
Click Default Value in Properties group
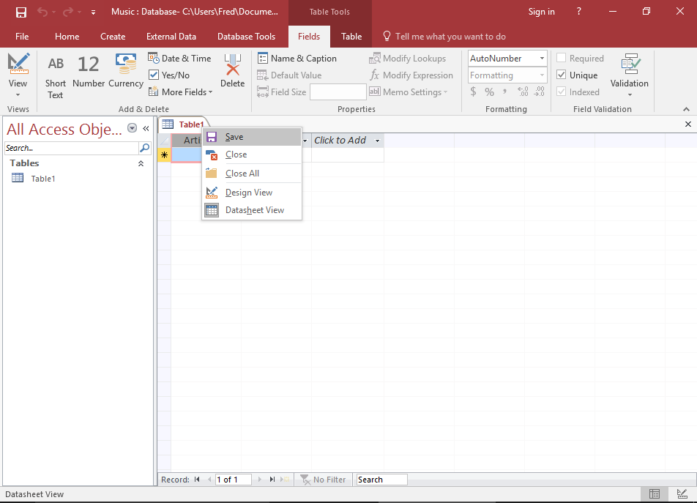click(289, 75)
